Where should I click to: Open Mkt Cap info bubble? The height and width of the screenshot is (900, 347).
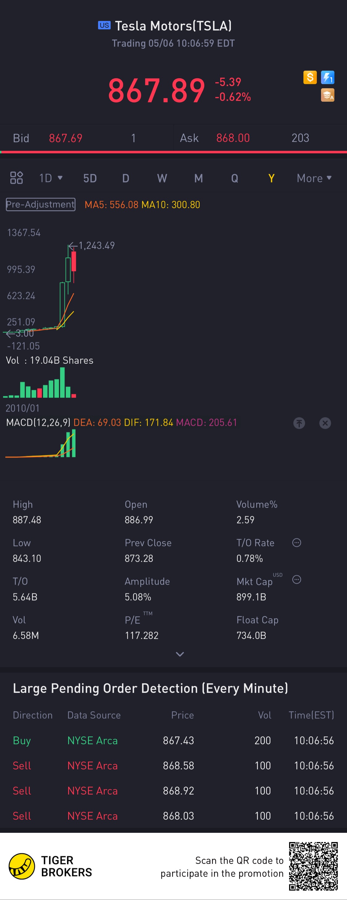296,580
